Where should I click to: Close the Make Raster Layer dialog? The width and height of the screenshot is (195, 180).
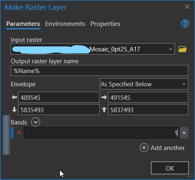click(187, 7)
